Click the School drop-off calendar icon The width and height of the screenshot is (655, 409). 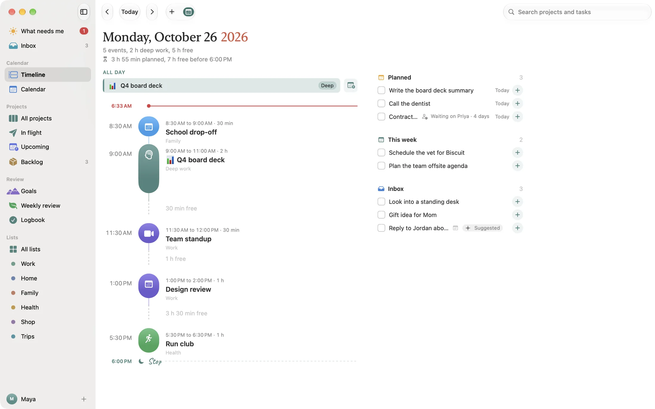tap(149, 126)
